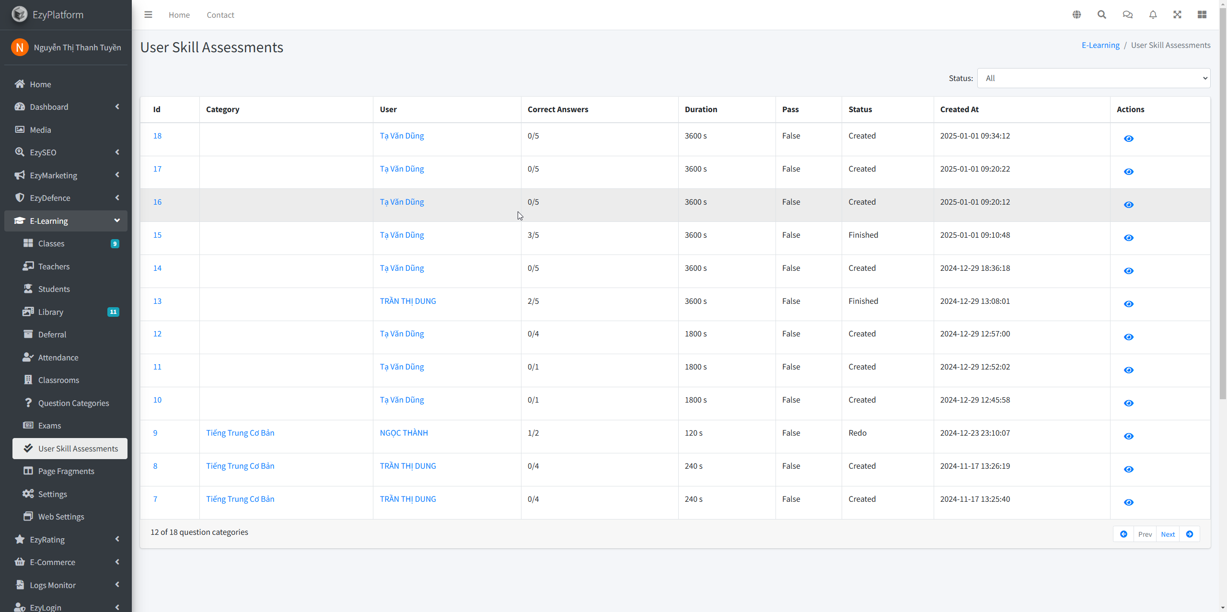1227x612 pixels.
Task: Open Question Categories in sidebar
Action: (73, 403)
